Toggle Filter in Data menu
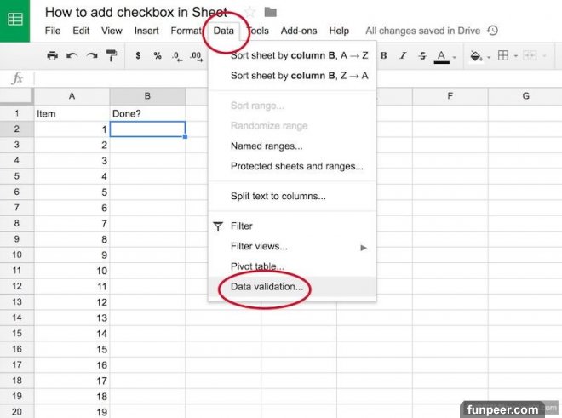 point(242,226)
